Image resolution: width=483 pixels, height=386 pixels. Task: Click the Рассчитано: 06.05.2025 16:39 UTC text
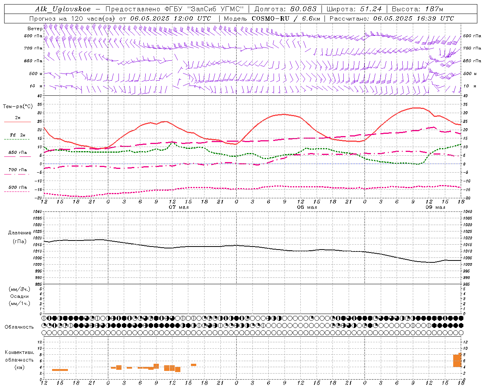click(392, 18)
